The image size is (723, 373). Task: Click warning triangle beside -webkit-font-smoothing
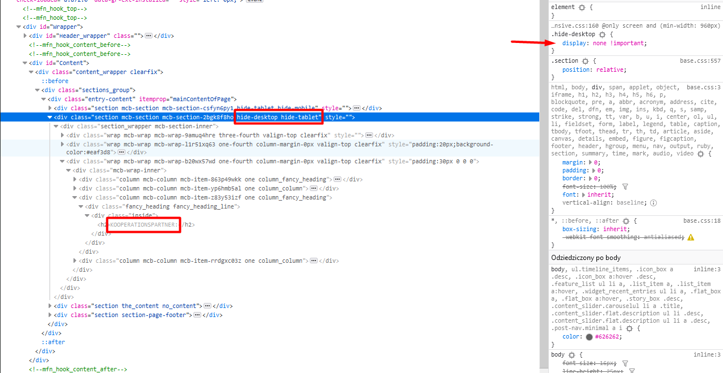[691, 237]
